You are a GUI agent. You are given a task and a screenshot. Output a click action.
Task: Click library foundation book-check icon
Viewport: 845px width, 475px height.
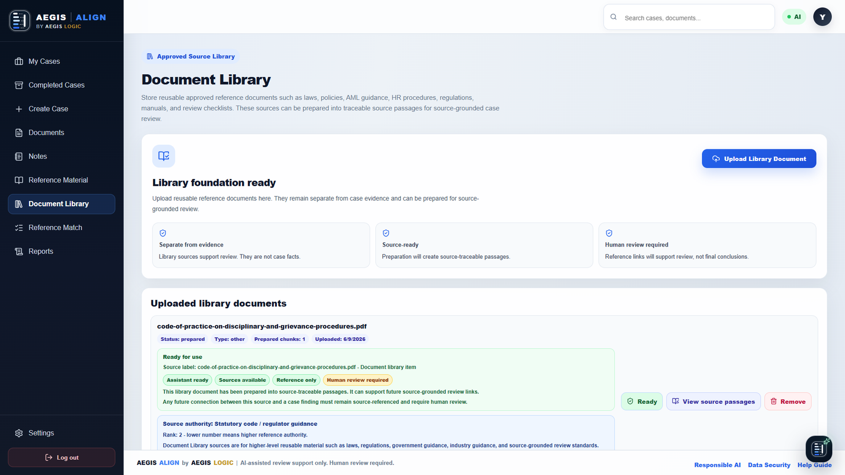(164, 156)
